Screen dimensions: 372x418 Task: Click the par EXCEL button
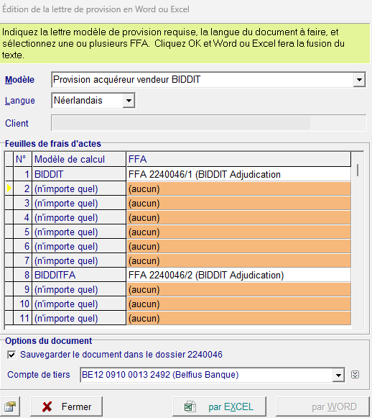219,406
